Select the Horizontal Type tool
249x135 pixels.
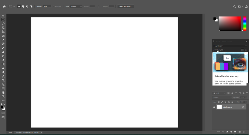[3, 80]
